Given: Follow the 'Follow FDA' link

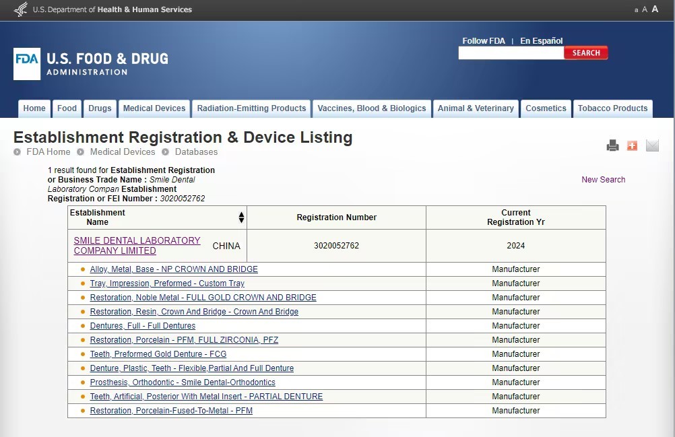Looking at the screenshot, I should tap(484, 41).
